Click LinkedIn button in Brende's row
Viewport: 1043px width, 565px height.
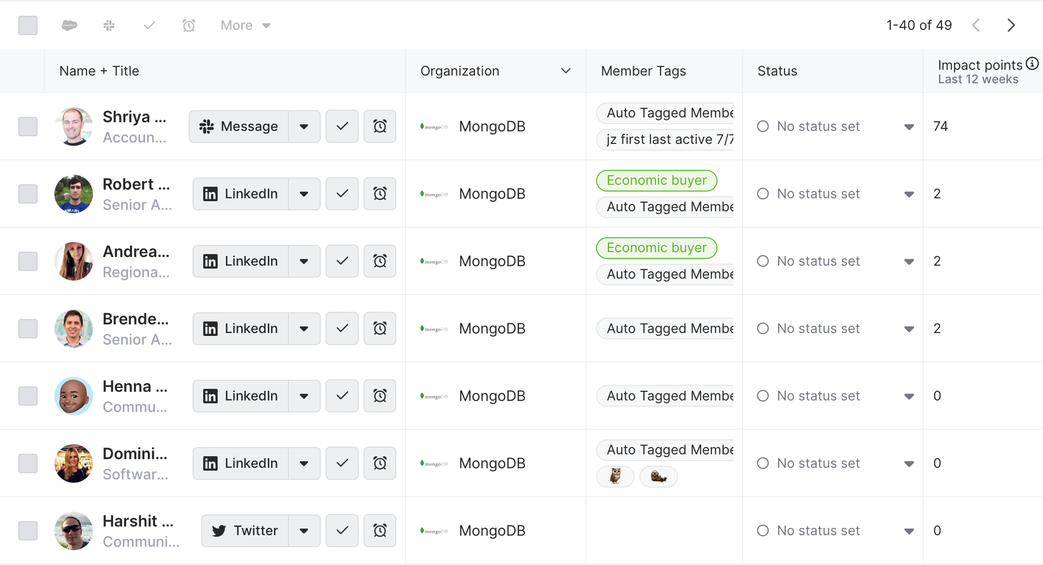click(240, 329)
